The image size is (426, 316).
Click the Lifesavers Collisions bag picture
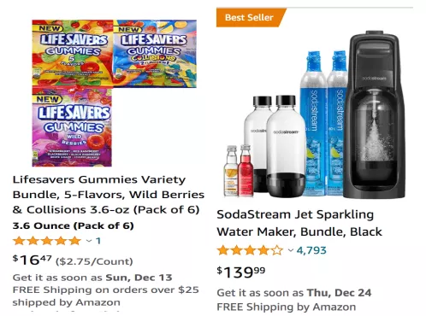155,54
